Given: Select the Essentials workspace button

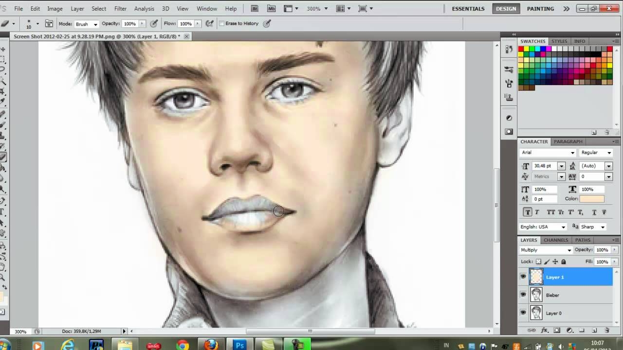Looking at the screenshot, I should click(x=468, y=9).
